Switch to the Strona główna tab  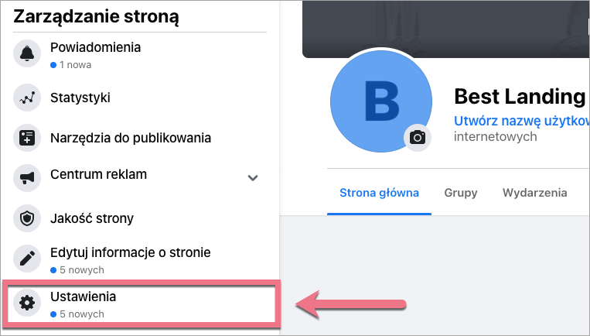point(380,193)
